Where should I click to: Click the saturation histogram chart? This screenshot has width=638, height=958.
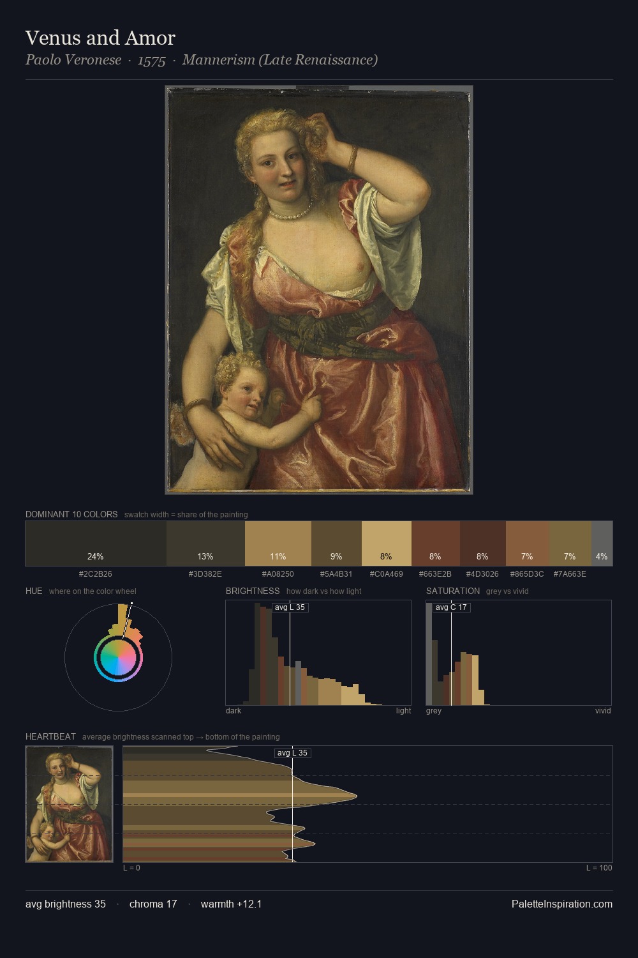tap(519, 653)
